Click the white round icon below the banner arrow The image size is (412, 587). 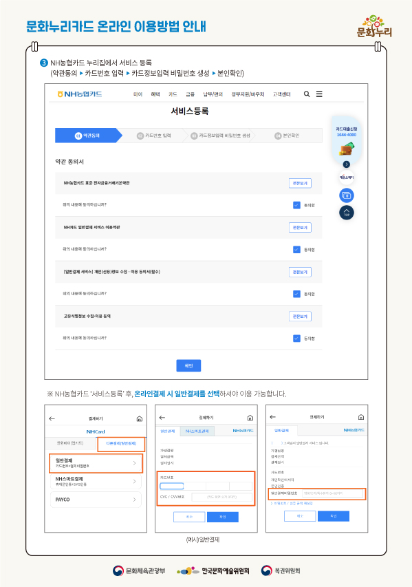tap(347, 178)
